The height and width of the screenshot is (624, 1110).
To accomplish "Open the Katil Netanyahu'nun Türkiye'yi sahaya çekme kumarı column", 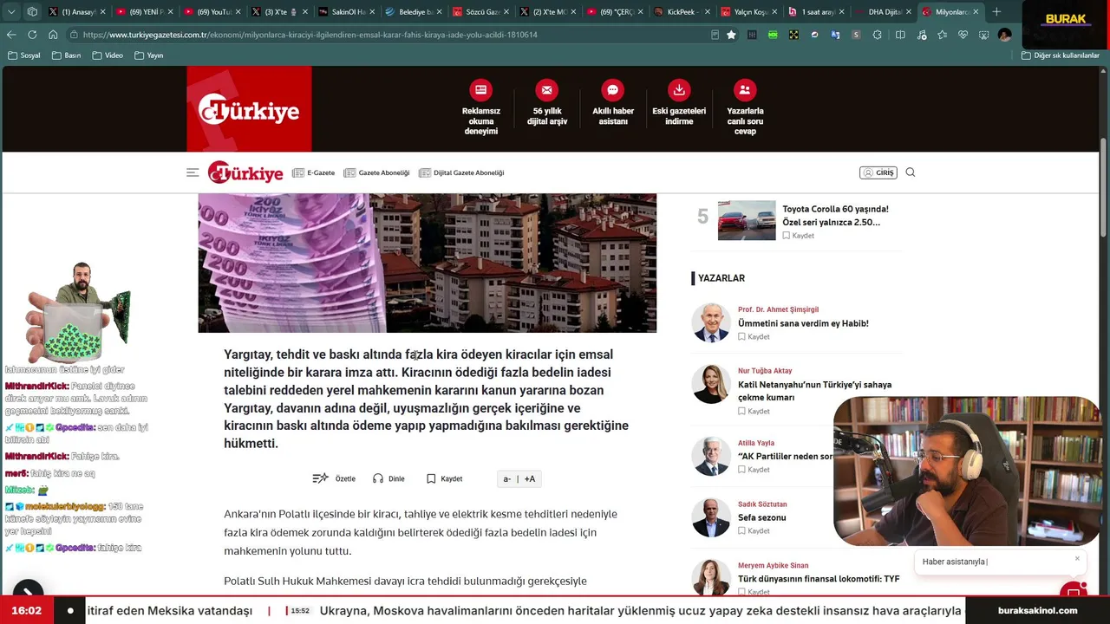I will tap(814, 391).
